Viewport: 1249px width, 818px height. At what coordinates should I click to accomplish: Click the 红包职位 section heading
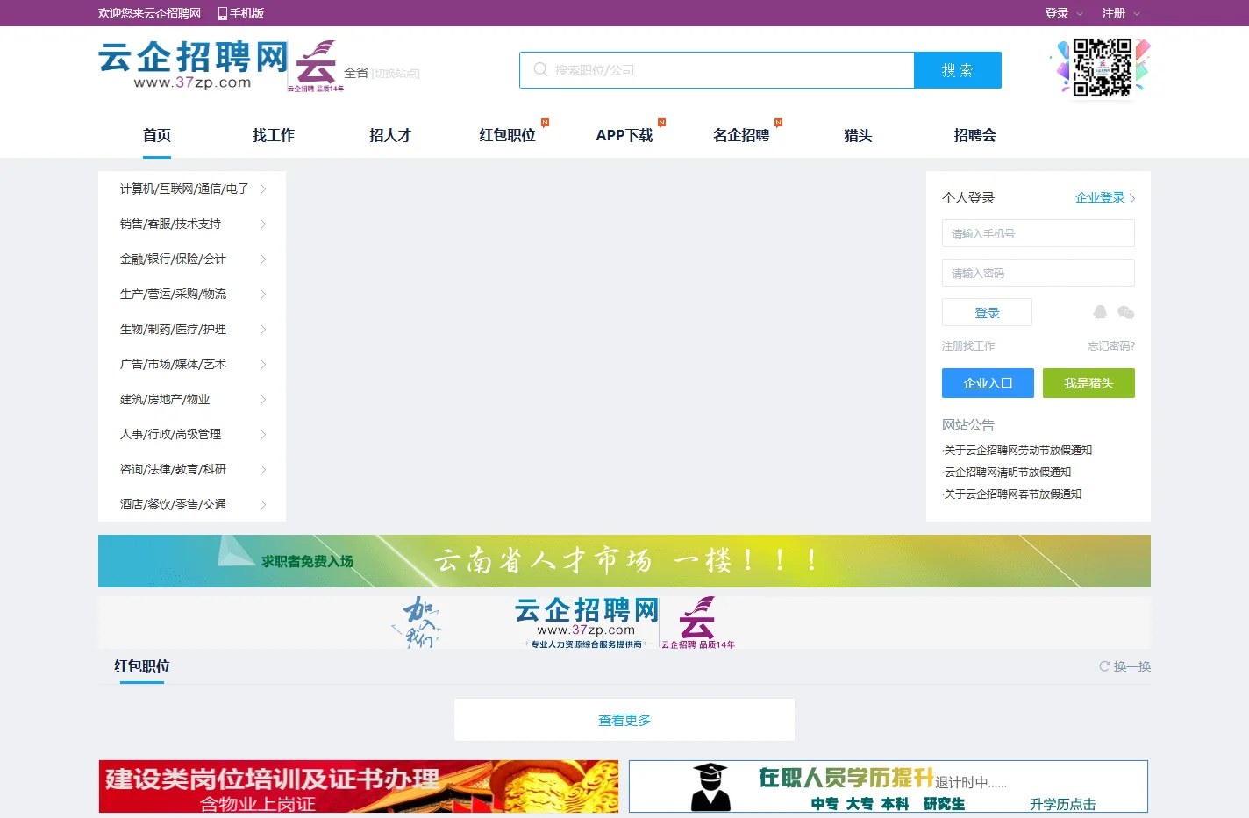(x=142, y=666)
